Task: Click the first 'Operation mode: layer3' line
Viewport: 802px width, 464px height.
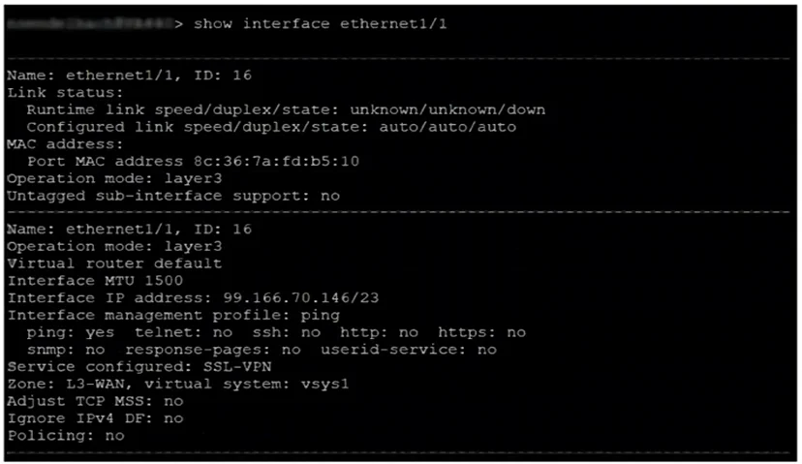Action: [x=114, y=178]
